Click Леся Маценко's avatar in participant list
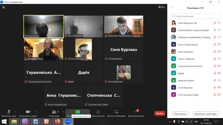This screenshot has width=223, height=125. (x=174, y=23)
